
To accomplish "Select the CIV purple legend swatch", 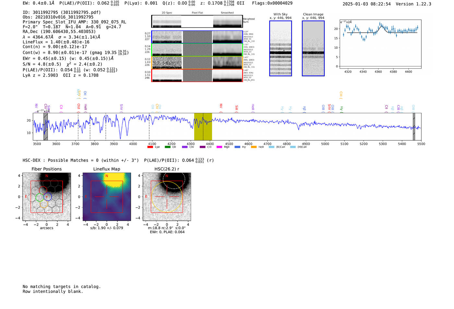I will tap(185, 147).
